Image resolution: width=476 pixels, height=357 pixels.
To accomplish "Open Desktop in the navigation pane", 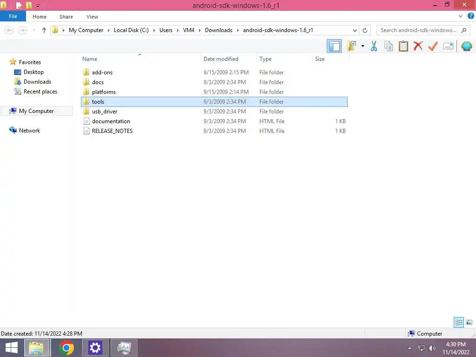I will 33,72.
